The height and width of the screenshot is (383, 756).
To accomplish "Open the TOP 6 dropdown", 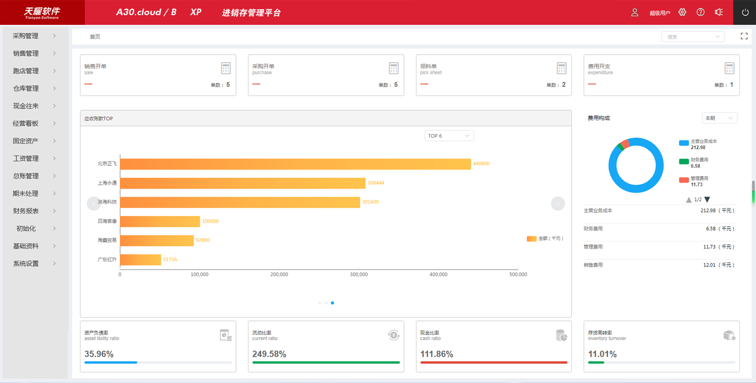I will 449,136.
